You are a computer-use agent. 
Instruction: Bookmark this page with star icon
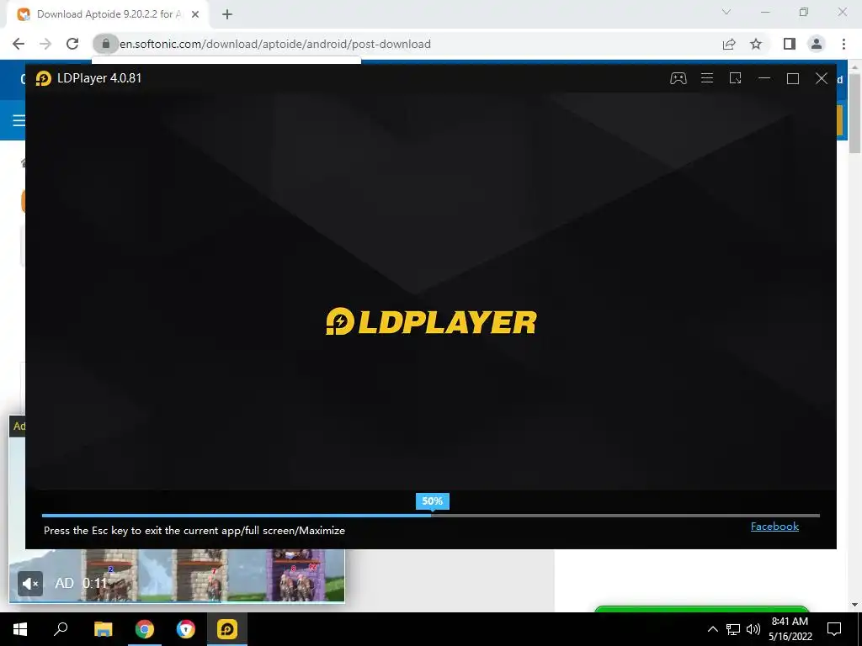click(757, 44)
